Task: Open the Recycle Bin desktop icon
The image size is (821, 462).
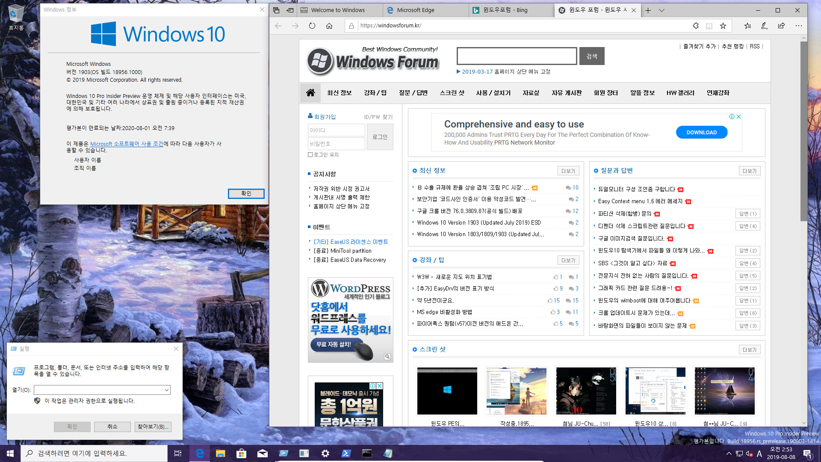Action: [16, 18]
